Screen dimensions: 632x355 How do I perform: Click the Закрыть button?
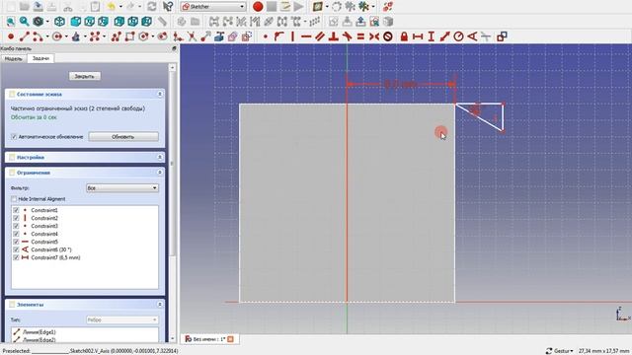click(85, 76)
